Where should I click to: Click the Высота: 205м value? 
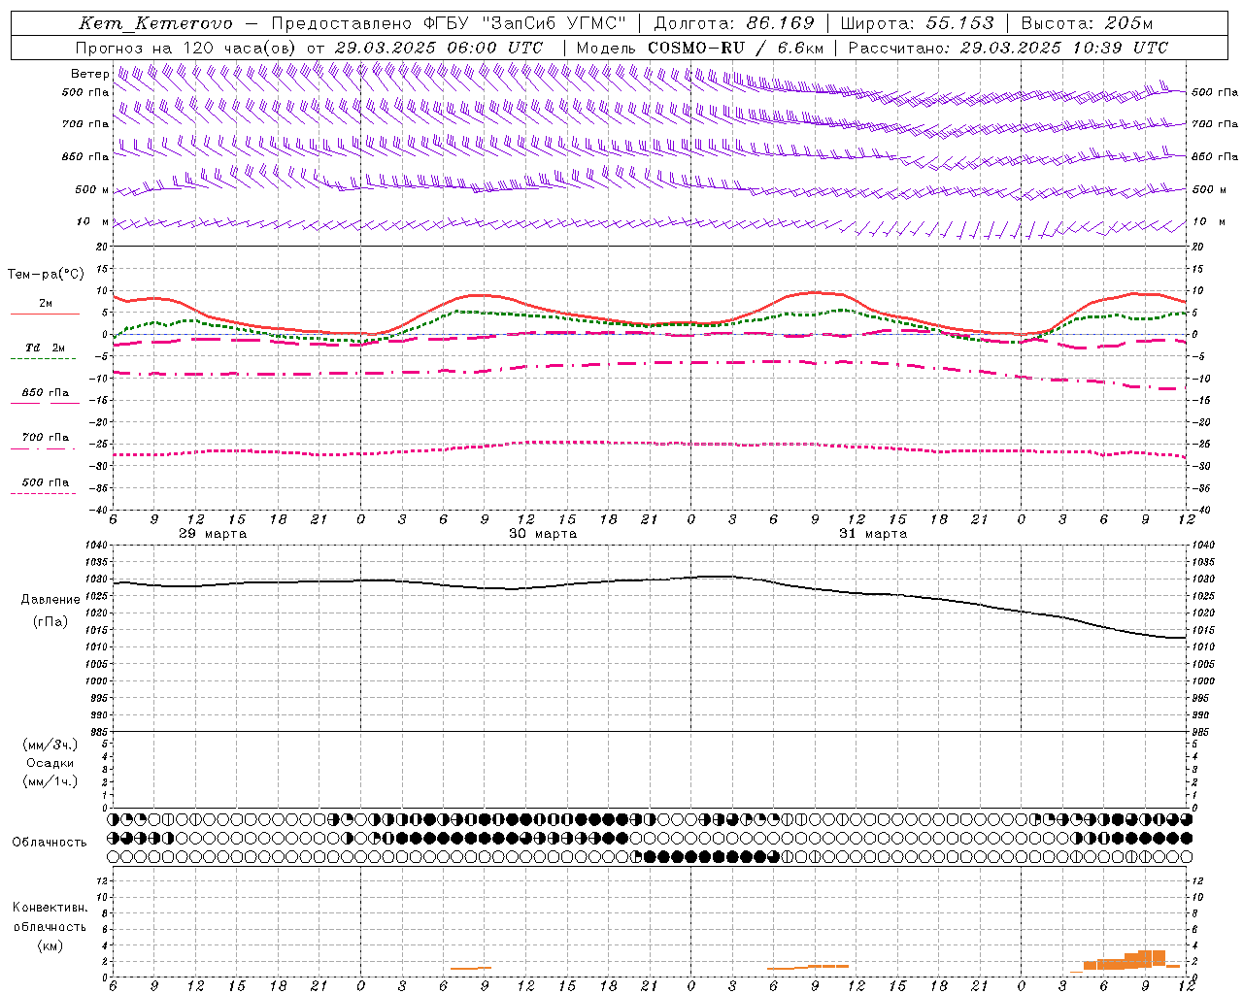point(1087,23)
